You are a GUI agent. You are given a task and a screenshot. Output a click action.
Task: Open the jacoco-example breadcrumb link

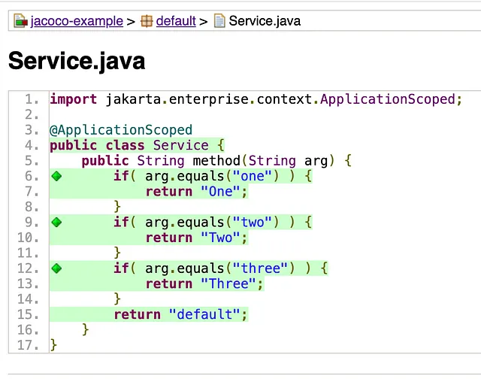pyautogui.click(x=76, y=21)
